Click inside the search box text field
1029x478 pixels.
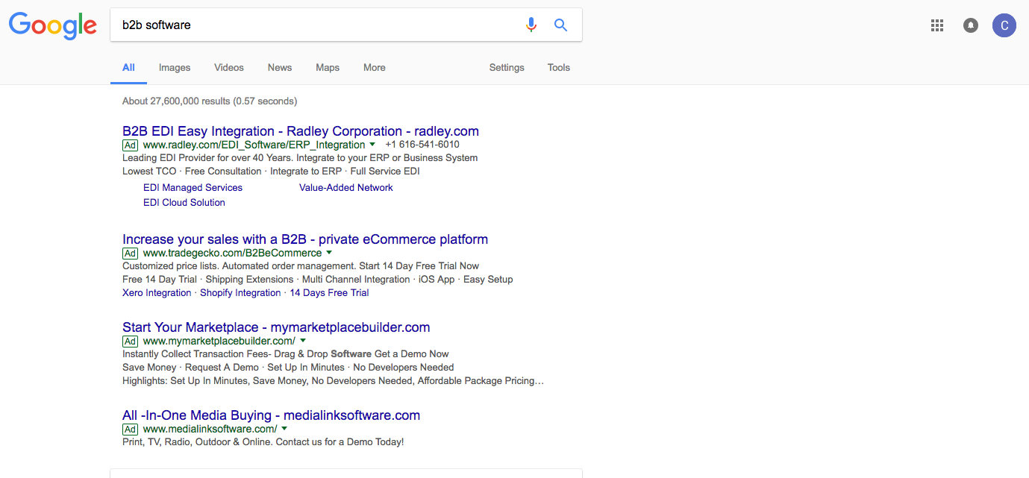[313, 25]
